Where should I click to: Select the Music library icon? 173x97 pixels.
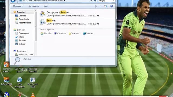pyautogui.click(x=16, y=37)
